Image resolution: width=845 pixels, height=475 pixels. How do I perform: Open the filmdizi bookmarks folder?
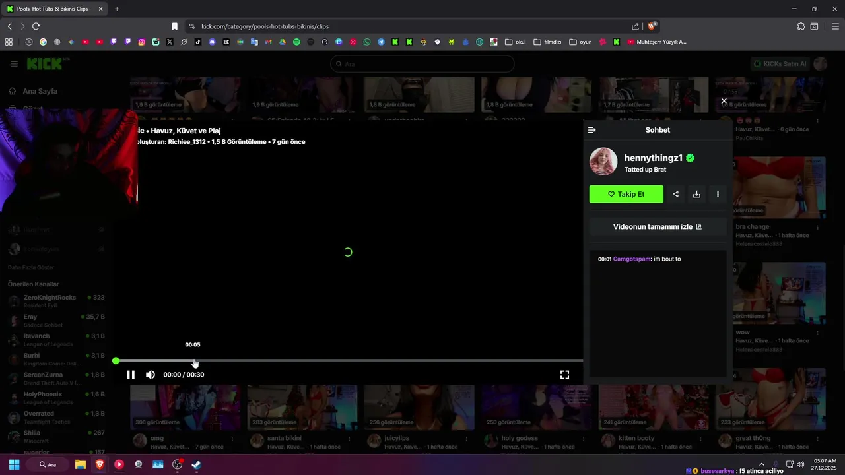(547, 42)
